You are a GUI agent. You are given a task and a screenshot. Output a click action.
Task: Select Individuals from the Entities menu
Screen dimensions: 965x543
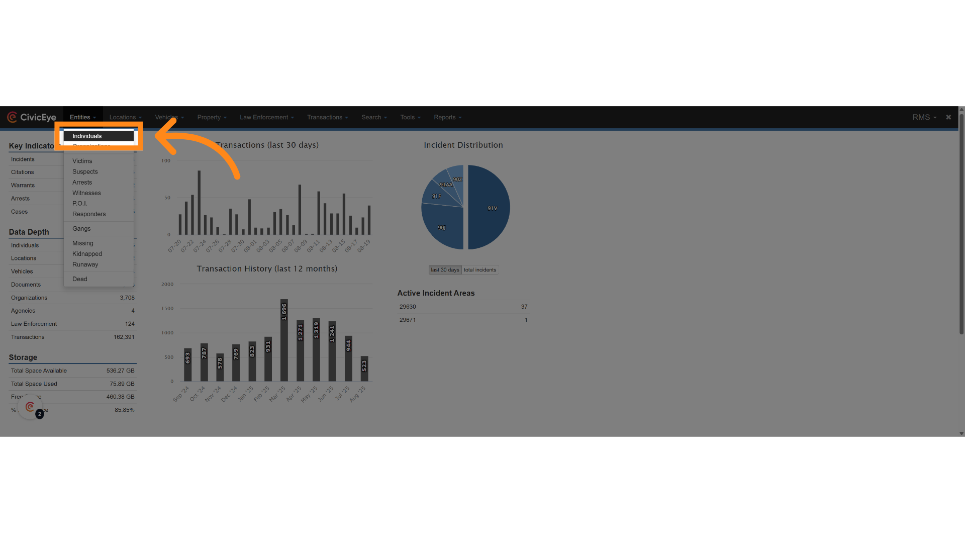point(87,136)
